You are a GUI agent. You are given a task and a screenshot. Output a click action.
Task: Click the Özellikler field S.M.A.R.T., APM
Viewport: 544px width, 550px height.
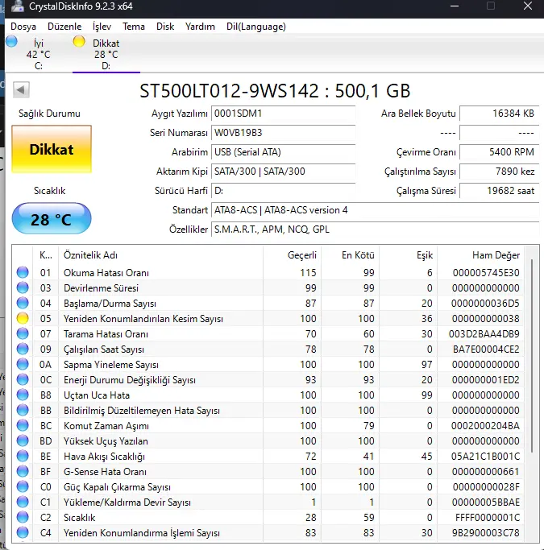tap(376, 230)
